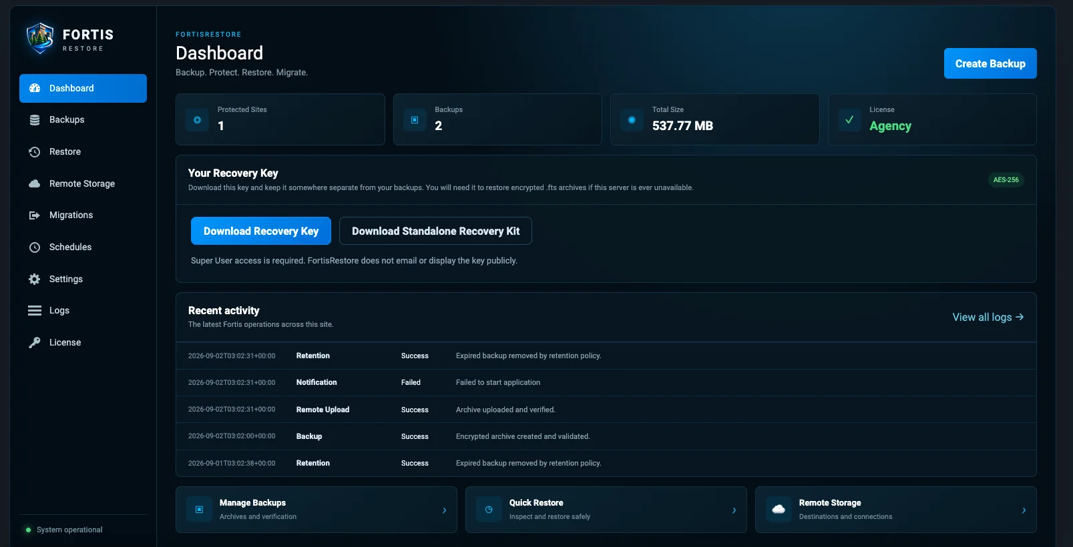Follow the View all logs link
This screenshot has width=1073, height=547.
coord(988,318)
